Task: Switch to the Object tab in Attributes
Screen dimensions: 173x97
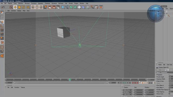Action: point(167,70)
